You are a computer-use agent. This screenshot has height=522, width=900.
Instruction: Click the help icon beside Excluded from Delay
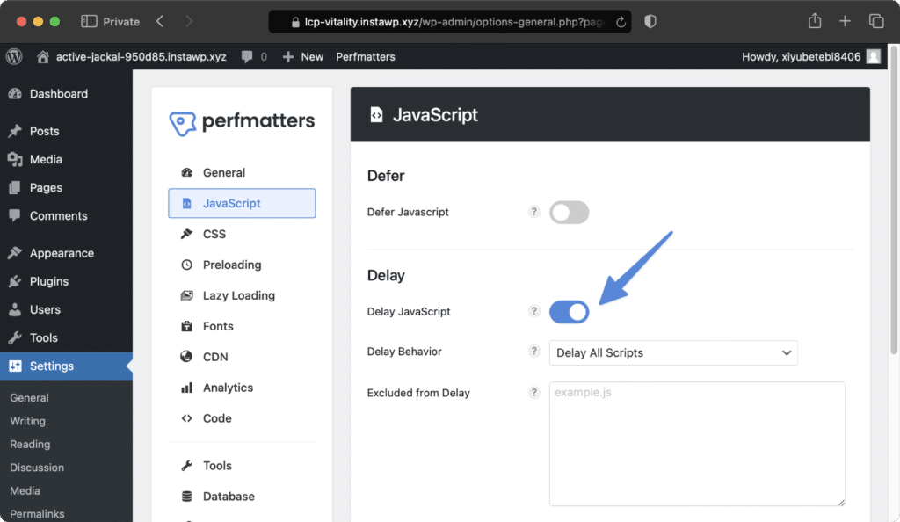(533, 392)
